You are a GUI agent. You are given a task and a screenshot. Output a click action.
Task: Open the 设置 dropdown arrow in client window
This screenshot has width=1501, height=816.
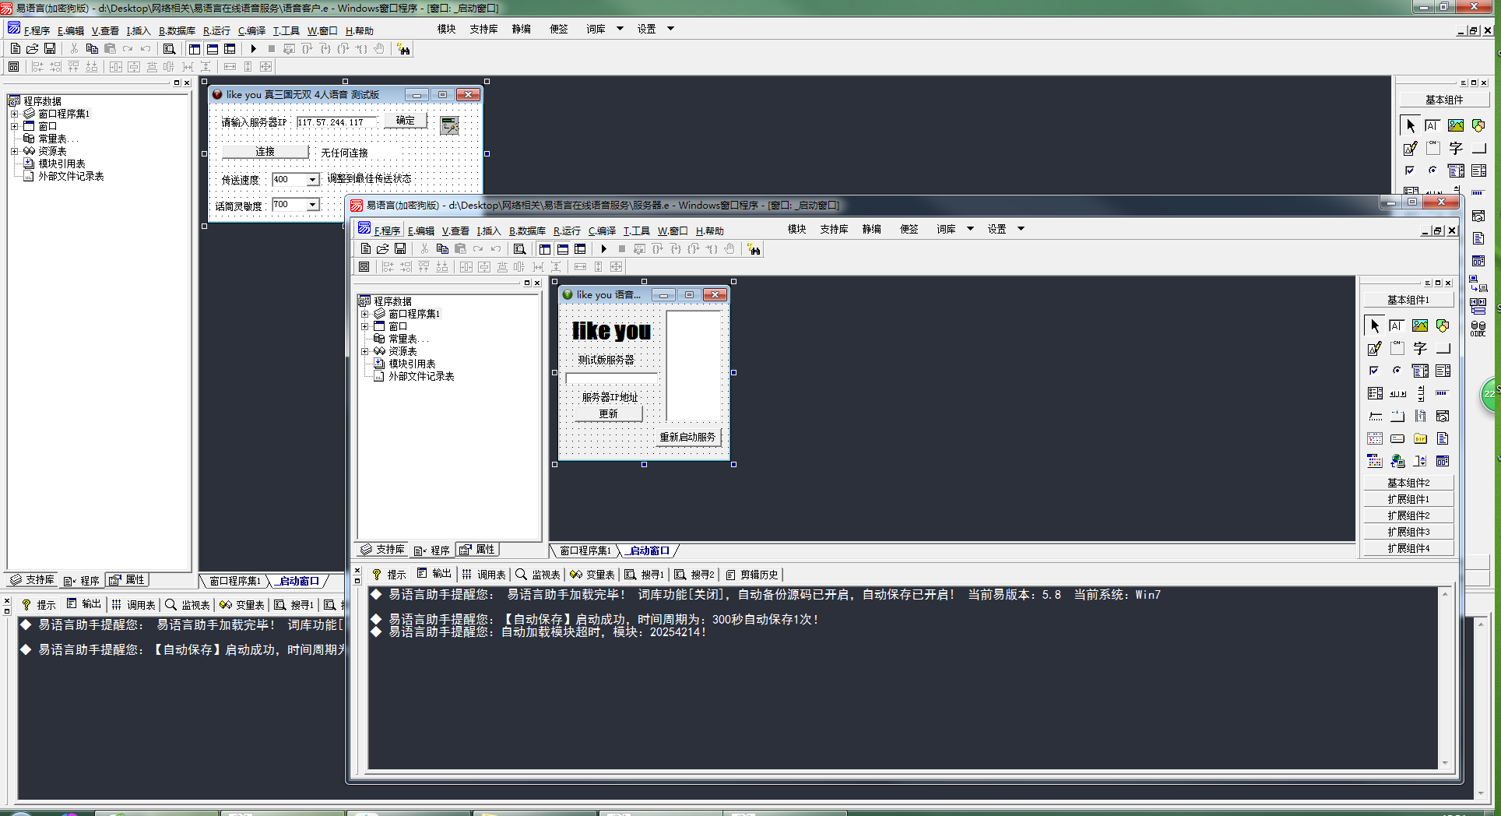[670, 29]
